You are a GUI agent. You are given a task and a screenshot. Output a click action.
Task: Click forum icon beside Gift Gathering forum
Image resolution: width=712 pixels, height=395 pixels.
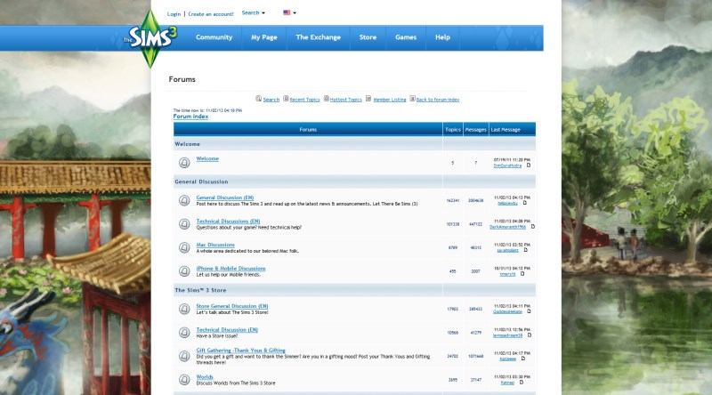tap(184, 356)
